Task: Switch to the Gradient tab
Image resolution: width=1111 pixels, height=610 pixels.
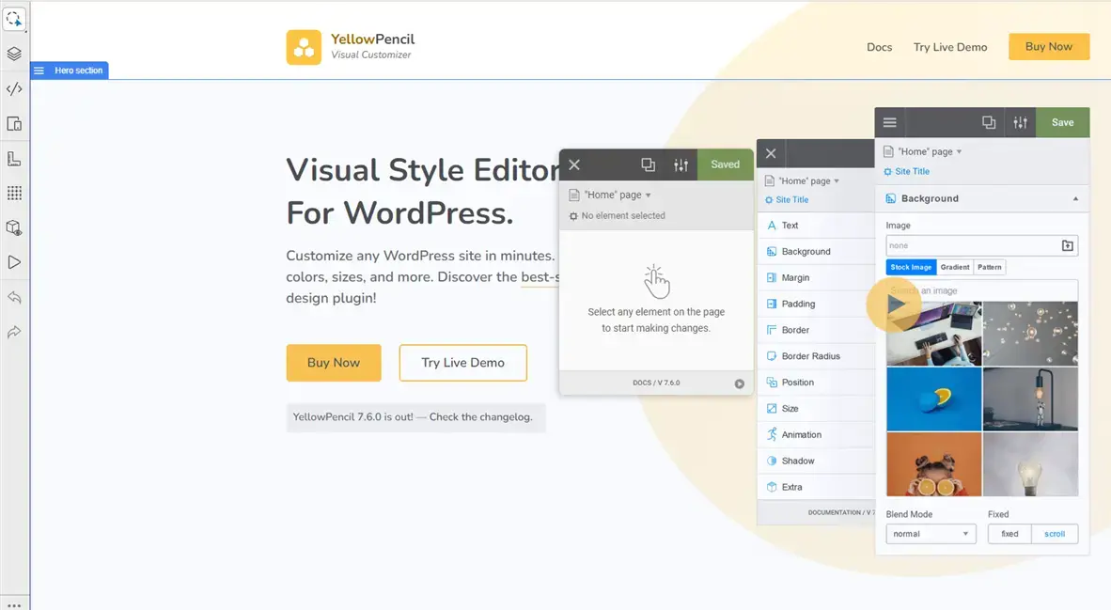Action: [954, 267]
